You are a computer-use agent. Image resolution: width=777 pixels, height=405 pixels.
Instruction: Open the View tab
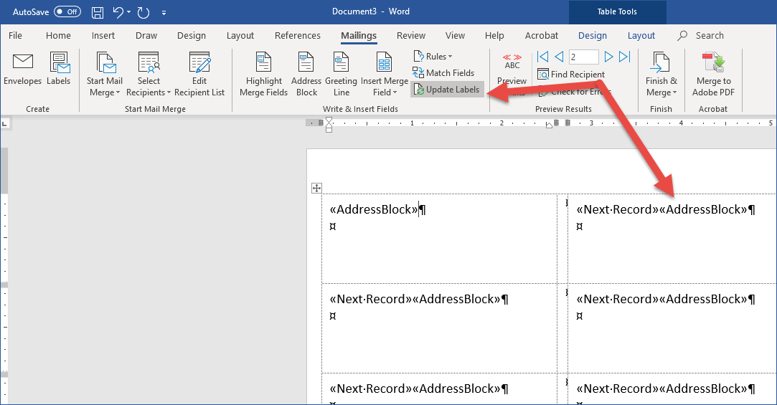coord(455,36)
